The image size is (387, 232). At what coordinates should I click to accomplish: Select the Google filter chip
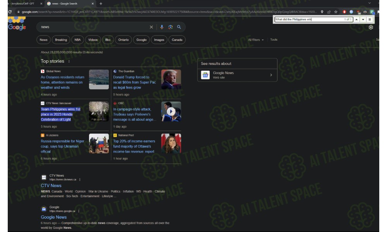141,40
